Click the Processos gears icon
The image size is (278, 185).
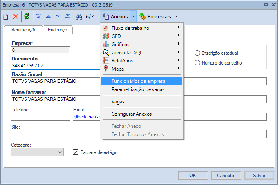(142, 16)
